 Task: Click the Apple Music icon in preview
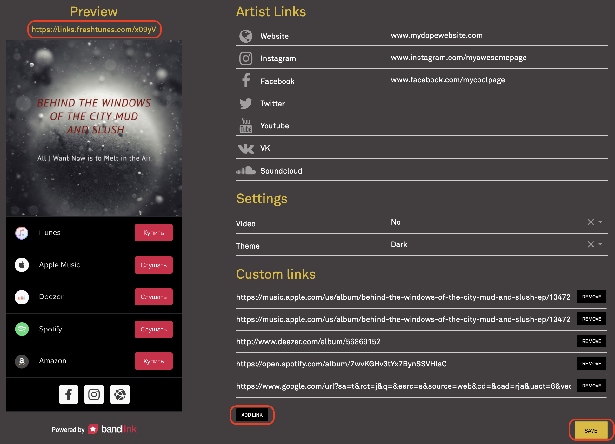(x=22, y=265)
